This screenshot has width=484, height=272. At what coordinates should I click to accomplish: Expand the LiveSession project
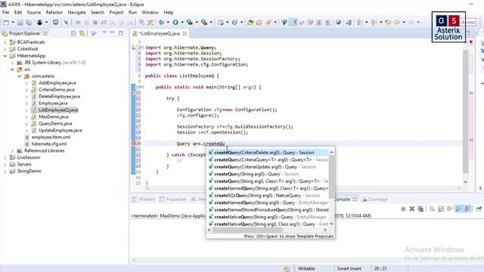[x=5, y=158]
